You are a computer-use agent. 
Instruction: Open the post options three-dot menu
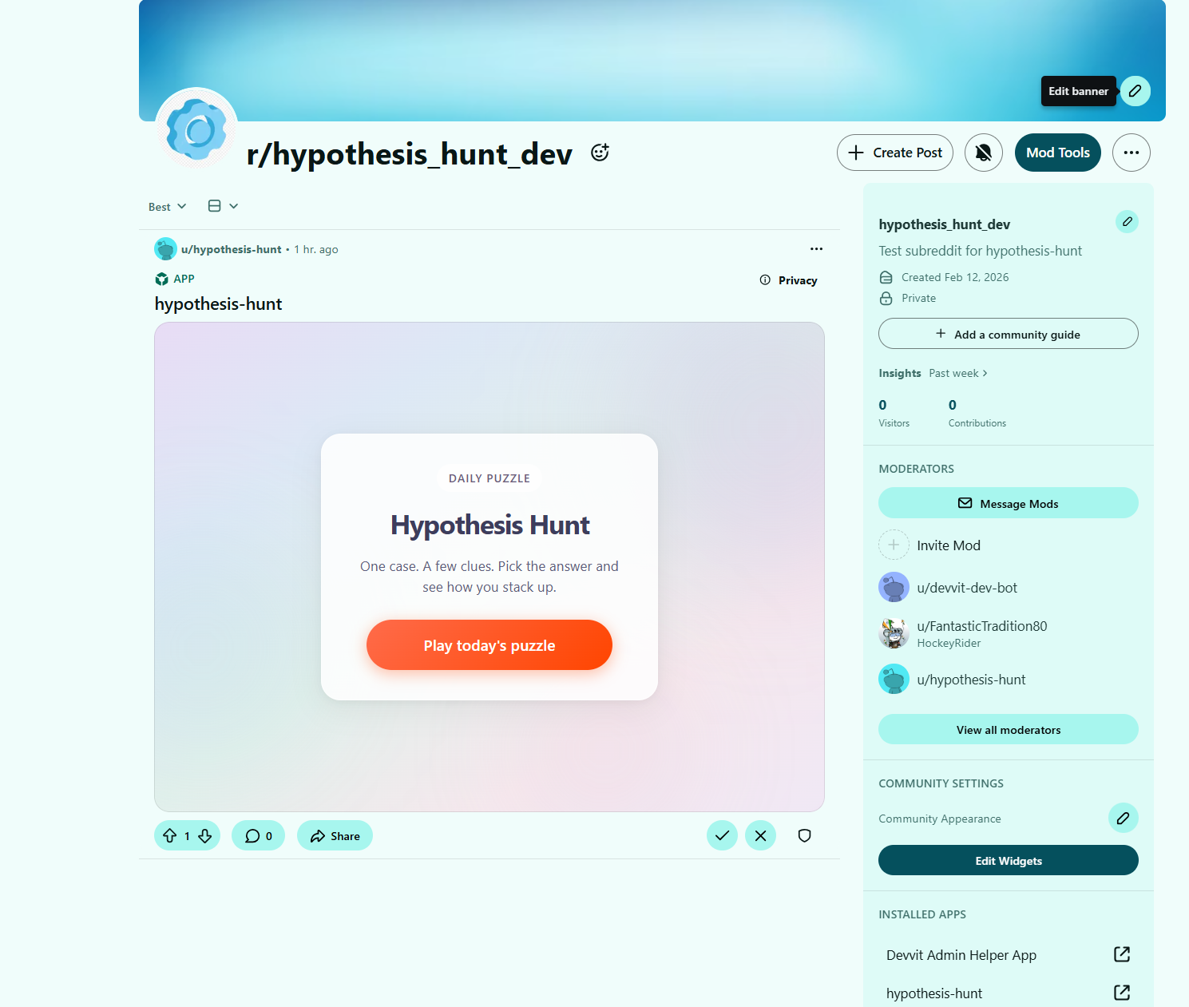pyautogui.click(x=816, y=249)
